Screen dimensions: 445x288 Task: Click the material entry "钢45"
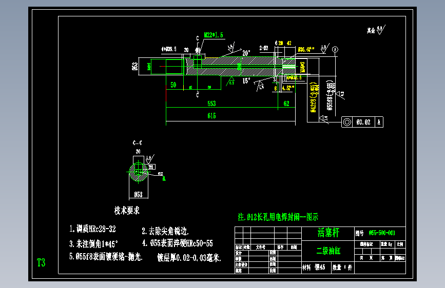pos(320,267)
